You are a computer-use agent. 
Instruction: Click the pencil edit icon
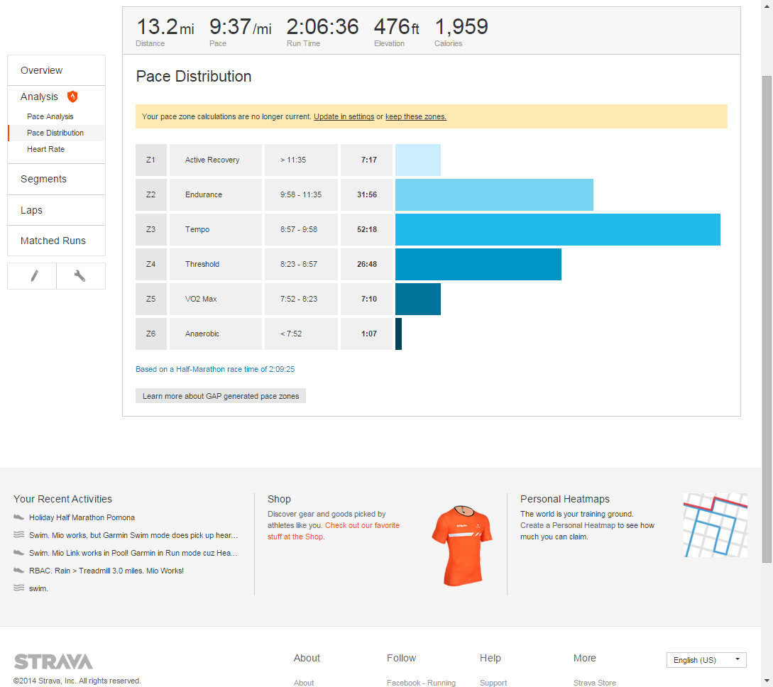coord(33,276)
